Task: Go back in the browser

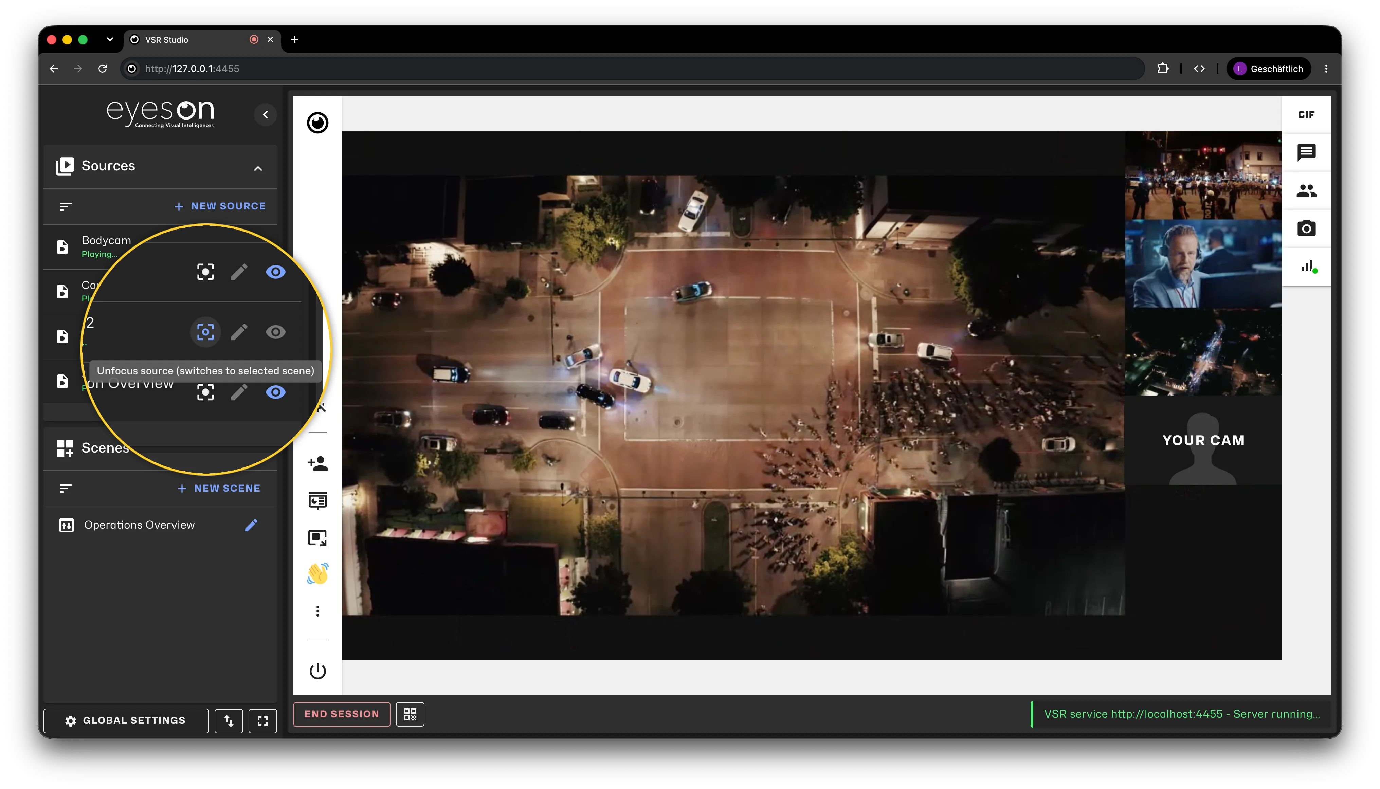Action: coord(54,69)
